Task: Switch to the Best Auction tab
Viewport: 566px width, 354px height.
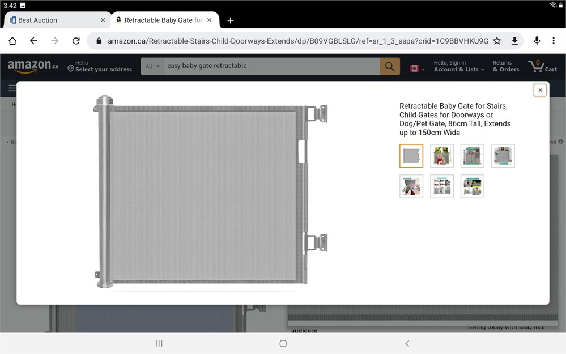Action: click(58, 20)
